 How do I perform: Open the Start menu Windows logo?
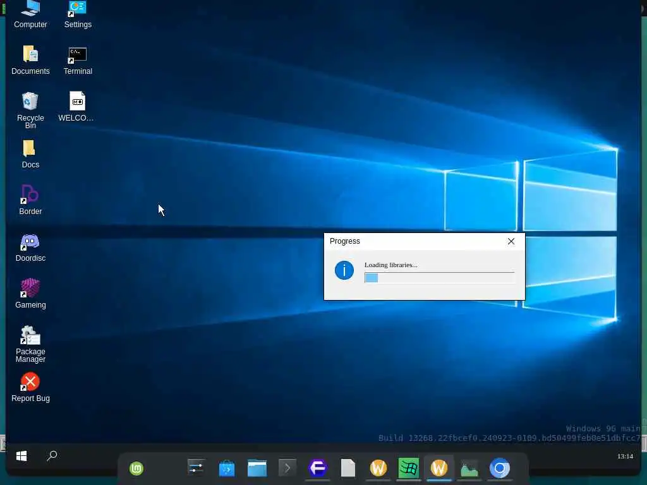pyautogui.click(x=21, y=456)
